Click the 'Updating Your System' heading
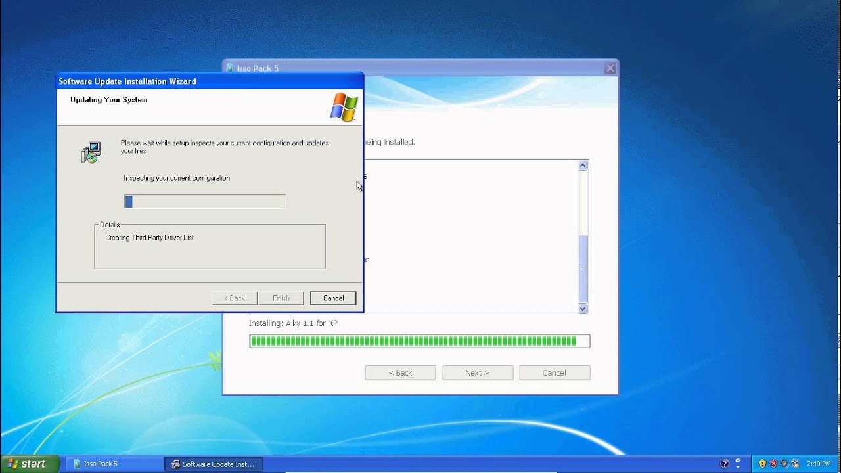Image resolution: width=841 pixels, height=473 pixels. [109, 100]
